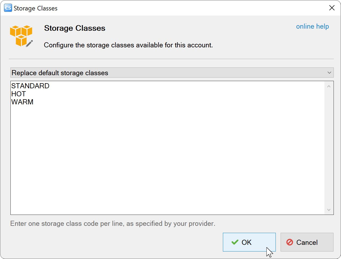Screen dimensions: 341x259
Task: Click the orange storage boxes icon
Action: point(21,36)
